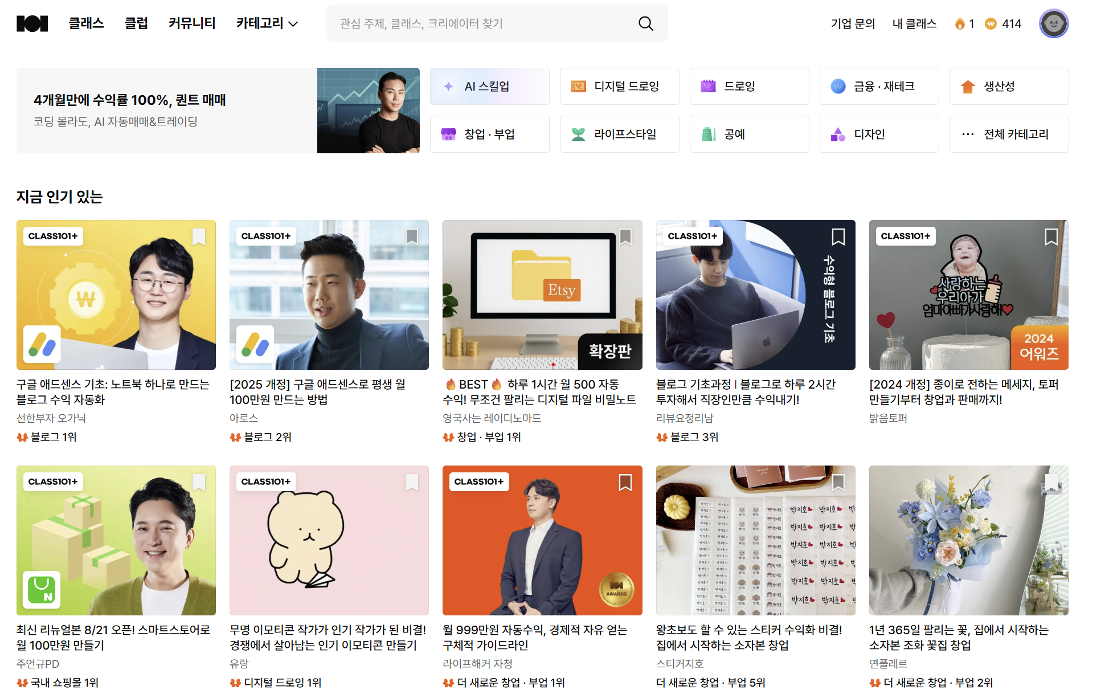Viewport: 1109px width, 698px height.
Task: Open the 라이프스타일 category tile
Action: point(619,134)
